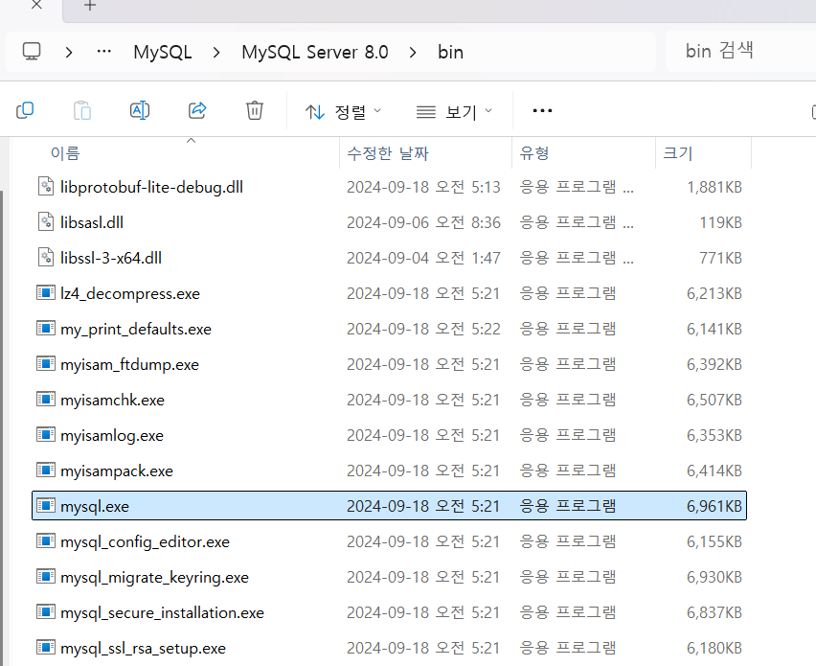Click the Delete trash icon
Image resolution: width=816 pixels, height=666 pixels.
[255, 110]
